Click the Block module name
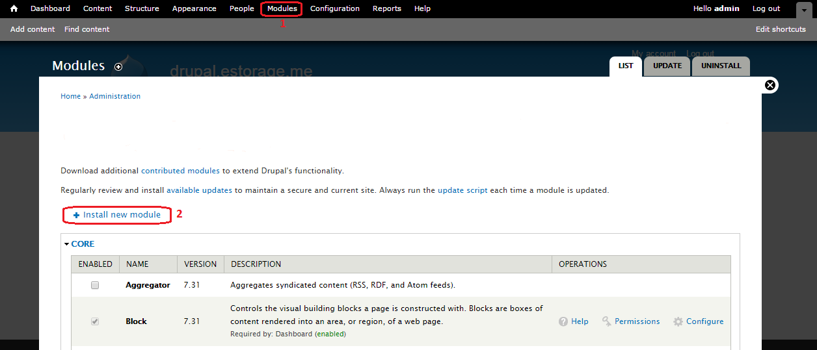Image resolution: width=817 pixels, height=350 pixels. coord(137,321)
